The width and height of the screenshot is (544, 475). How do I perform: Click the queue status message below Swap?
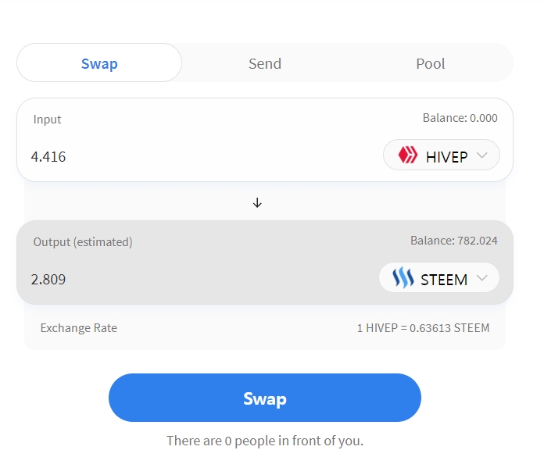coord(265,441)
